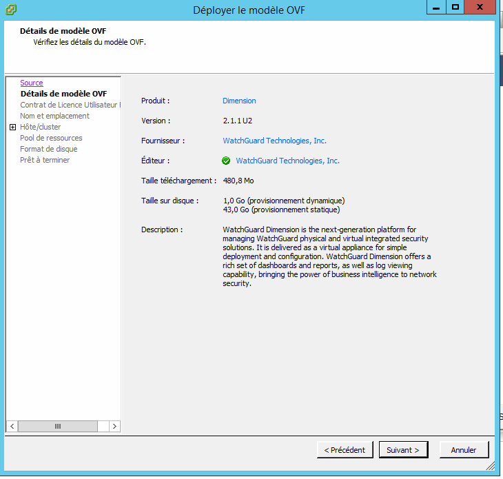
Task: Close the Déployer le modèle OVF window
Action: 480,7
